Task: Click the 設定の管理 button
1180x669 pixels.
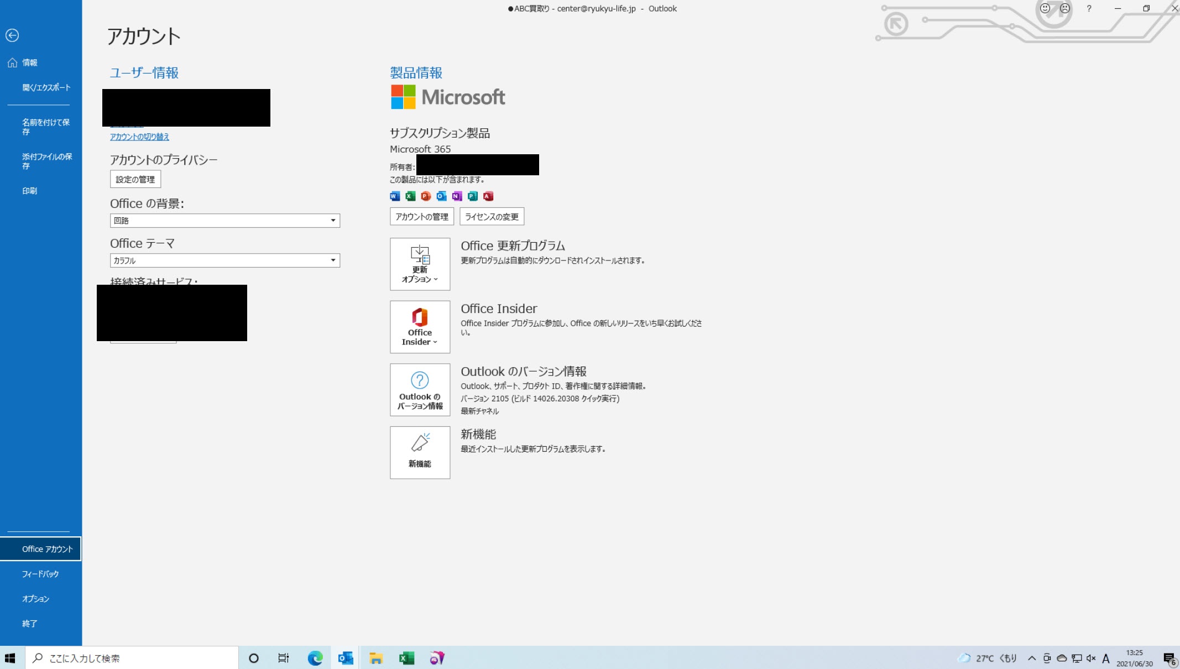Action: click(x=135, y=179)
